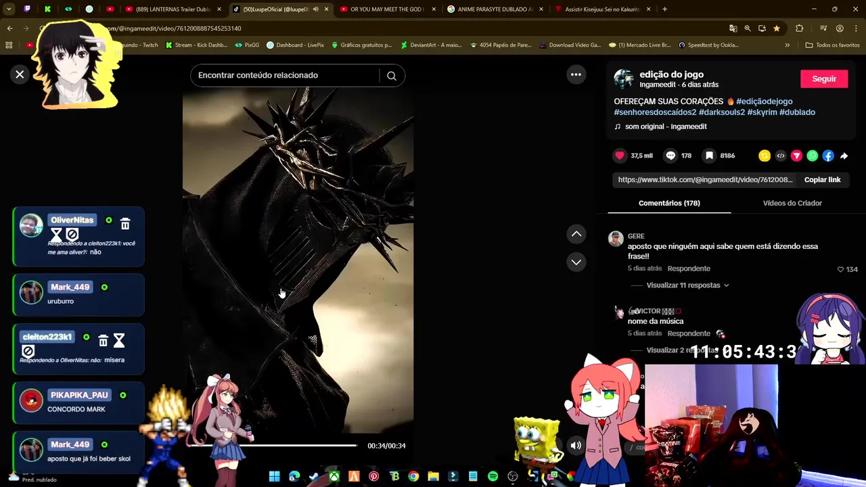Screen dimensions: 866x487
Task: Open the DeviantArt bookmark
Action: pyautogui.click(x=430, y=45)
